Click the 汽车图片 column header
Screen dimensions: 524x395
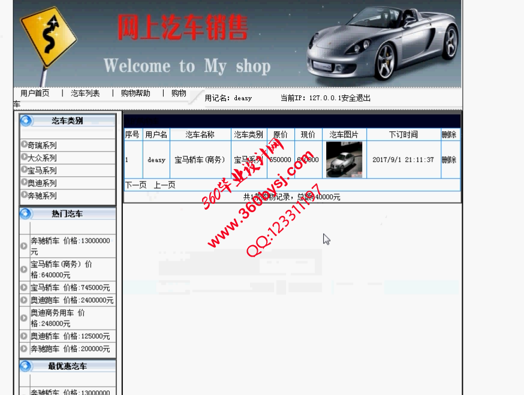[344, 134]
